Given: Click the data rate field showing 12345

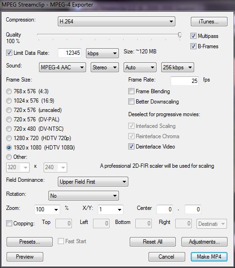Looking at the screenshot, I should click(x=70, y=53).
